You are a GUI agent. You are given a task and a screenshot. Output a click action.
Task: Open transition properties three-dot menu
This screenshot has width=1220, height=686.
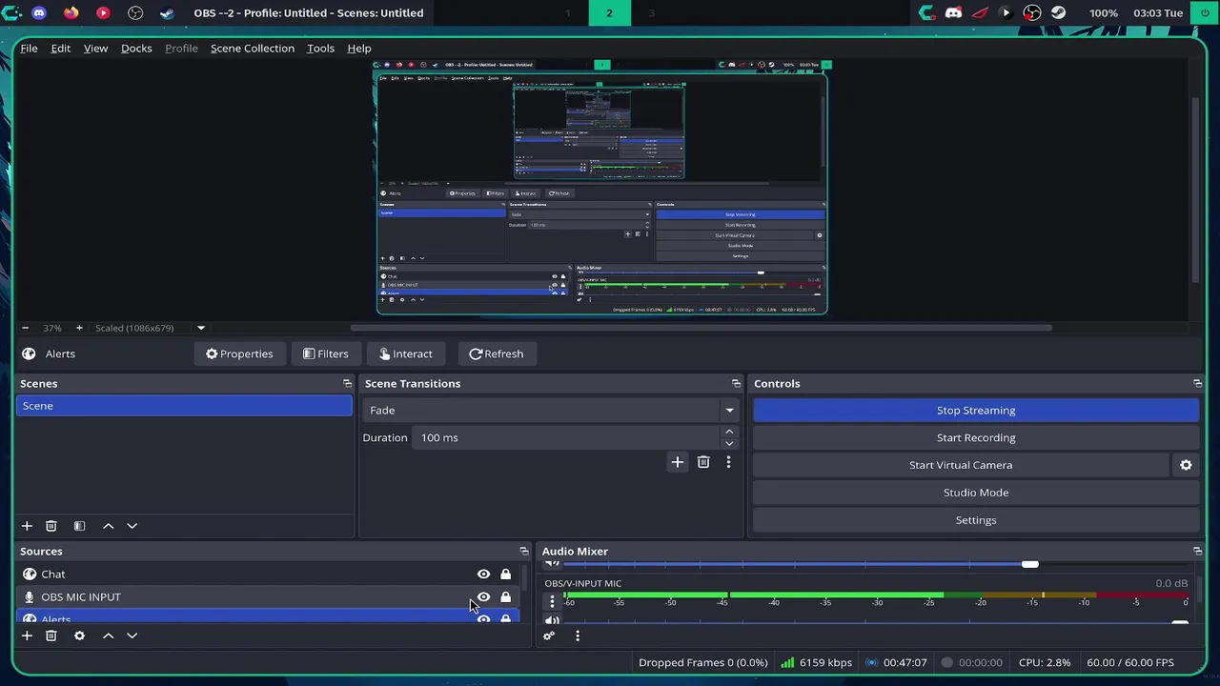tap(728, 462)
